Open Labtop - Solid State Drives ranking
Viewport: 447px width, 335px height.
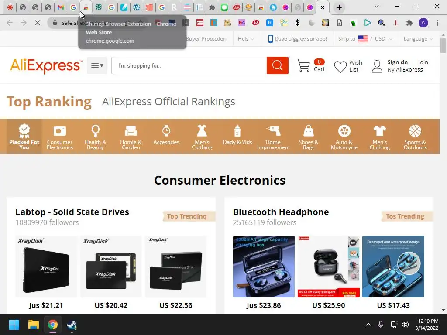[x=72, y=212]
